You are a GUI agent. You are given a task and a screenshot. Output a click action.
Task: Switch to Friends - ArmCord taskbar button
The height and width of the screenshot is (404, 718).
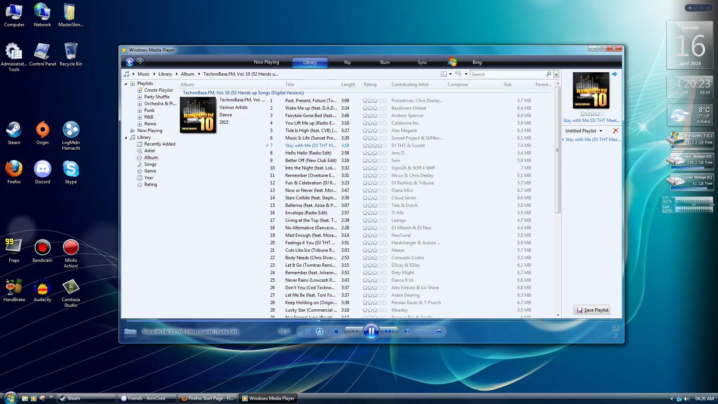point(147,398)
